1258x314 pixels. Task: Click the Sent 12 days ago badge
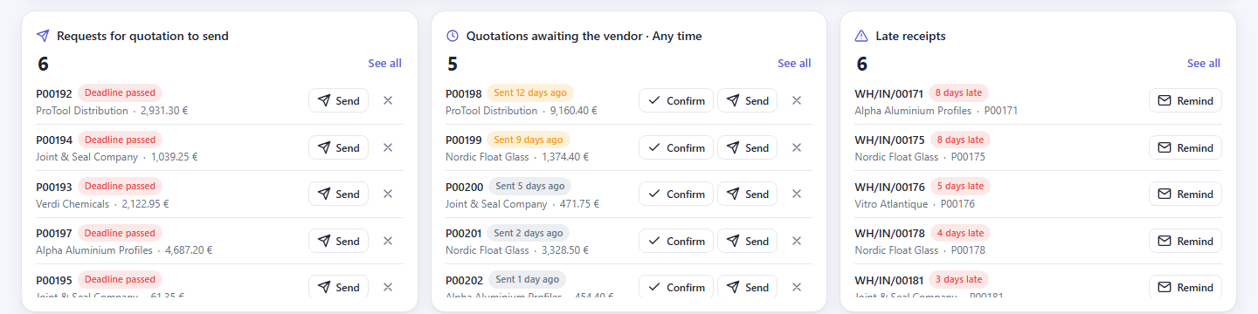530,92
